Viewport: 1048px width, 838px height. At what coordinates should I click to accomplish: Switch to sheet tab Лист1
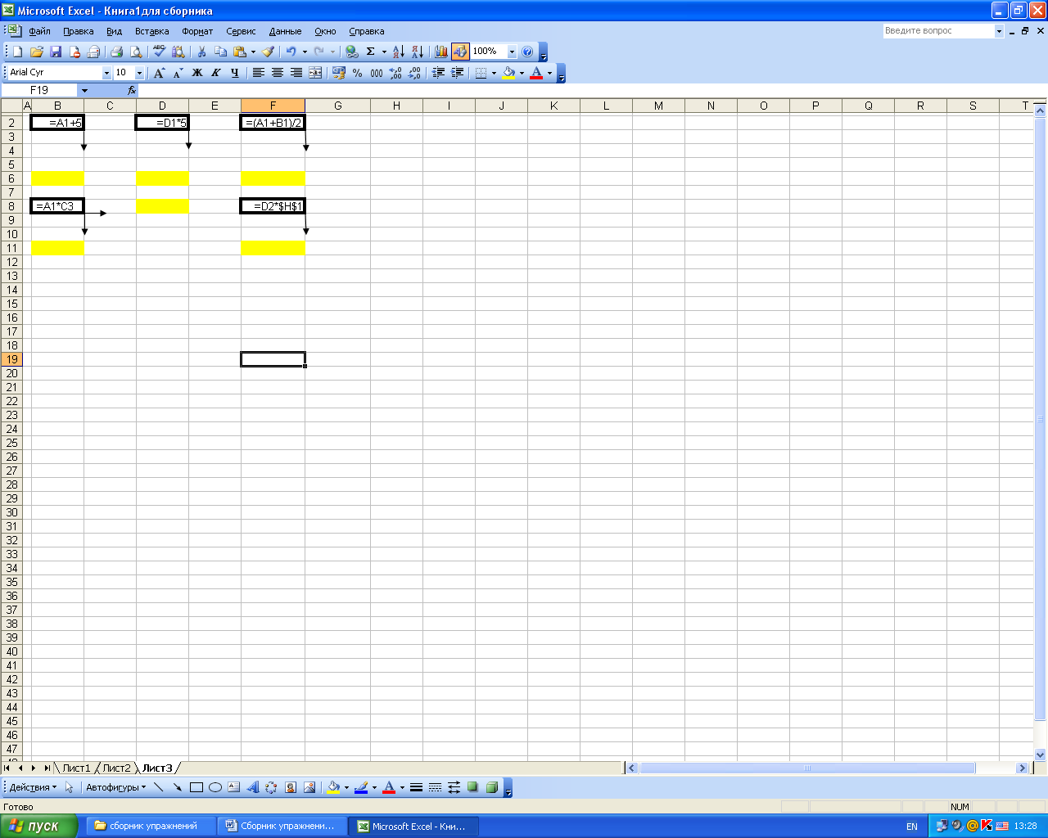76,768
